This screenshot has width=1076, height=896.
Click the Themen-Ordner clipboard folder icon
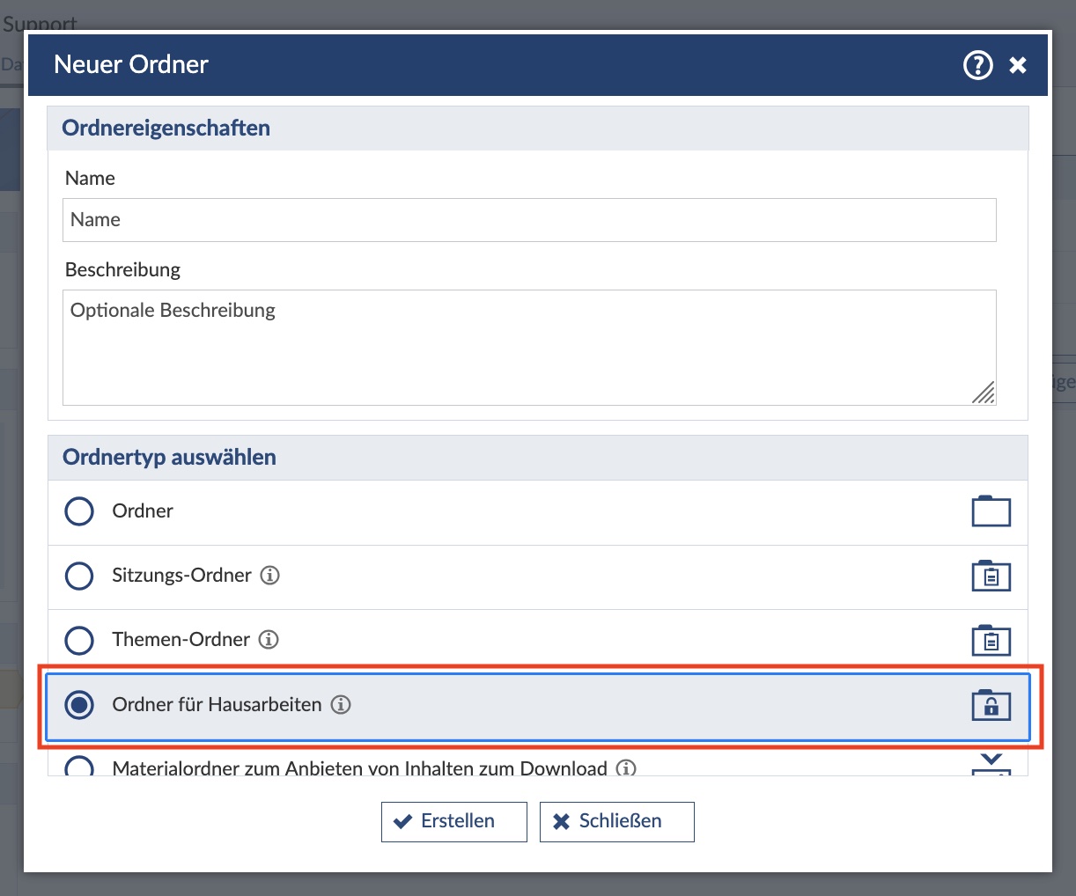991,640
